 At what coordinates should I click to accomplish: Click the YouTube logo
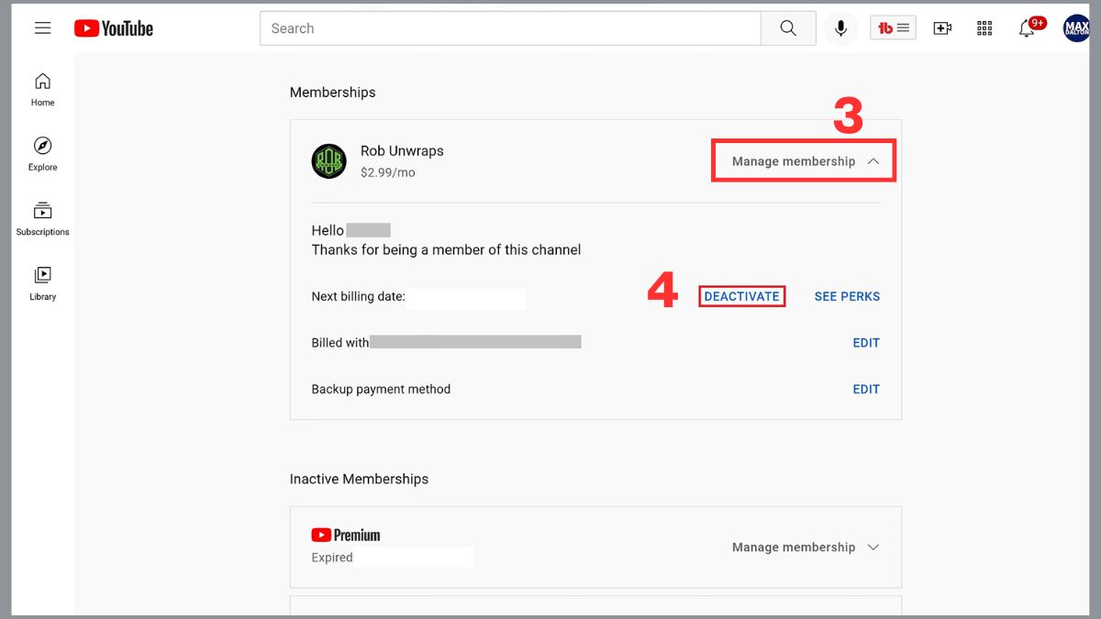point(114,28)
